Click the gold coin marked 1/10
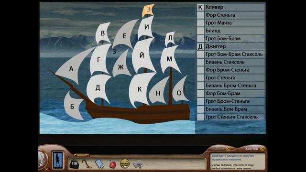Image resolution: width=306 pixels, height=172 pixels. click(x=125, y=164)
